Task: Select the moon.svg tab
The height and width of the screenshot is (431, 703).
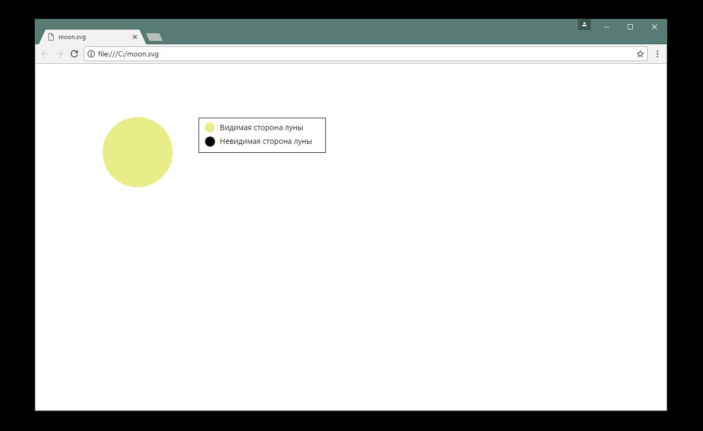Action: 92,37
